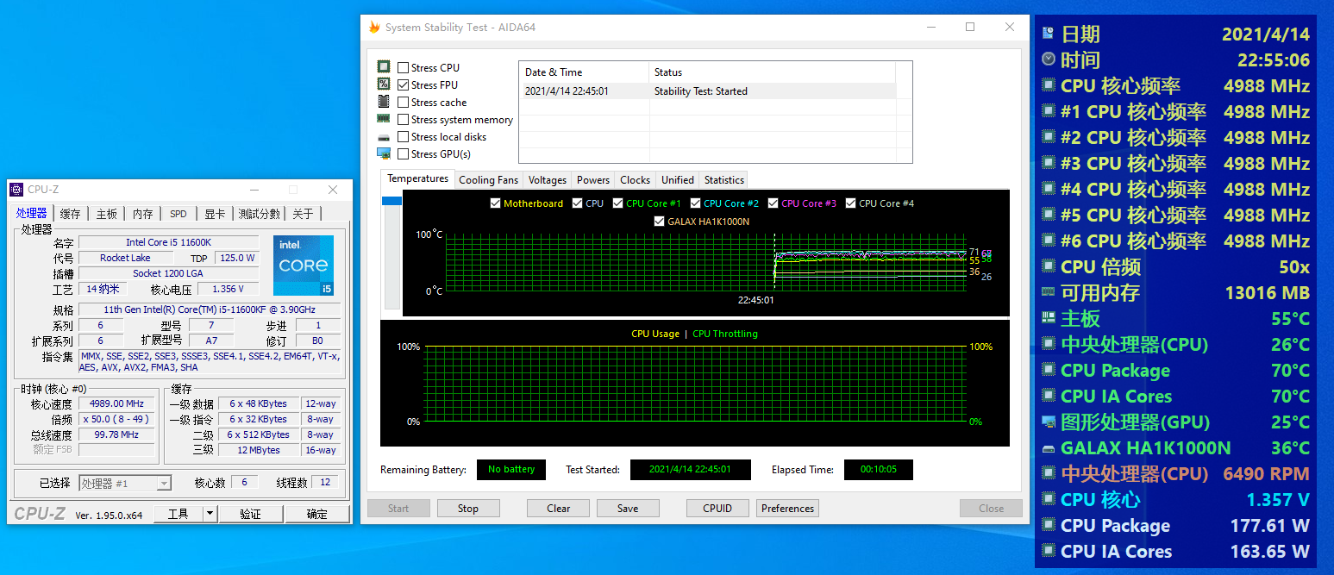Image resolution: width=1334 pixels, height=575 pixels.
Task: Open the Preferences dialog
Action: tap(787, 509)
